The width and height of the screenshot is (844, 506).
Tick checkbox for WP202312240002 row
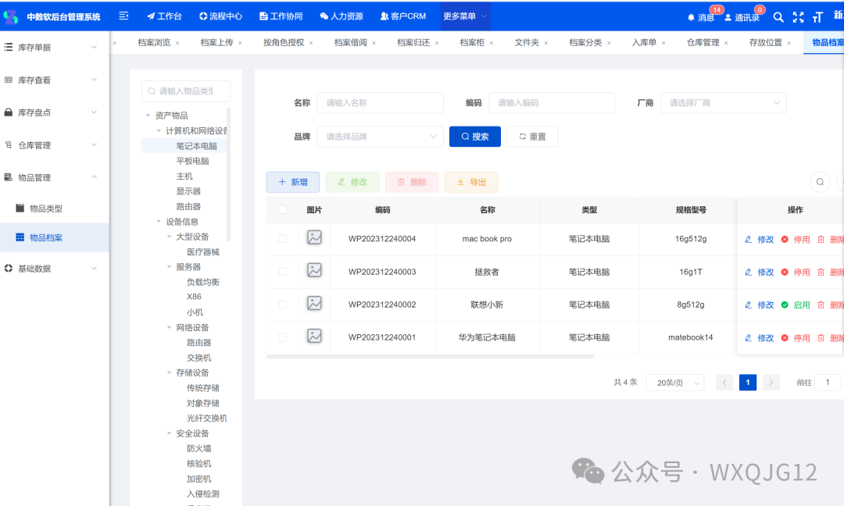pos(282,305)
